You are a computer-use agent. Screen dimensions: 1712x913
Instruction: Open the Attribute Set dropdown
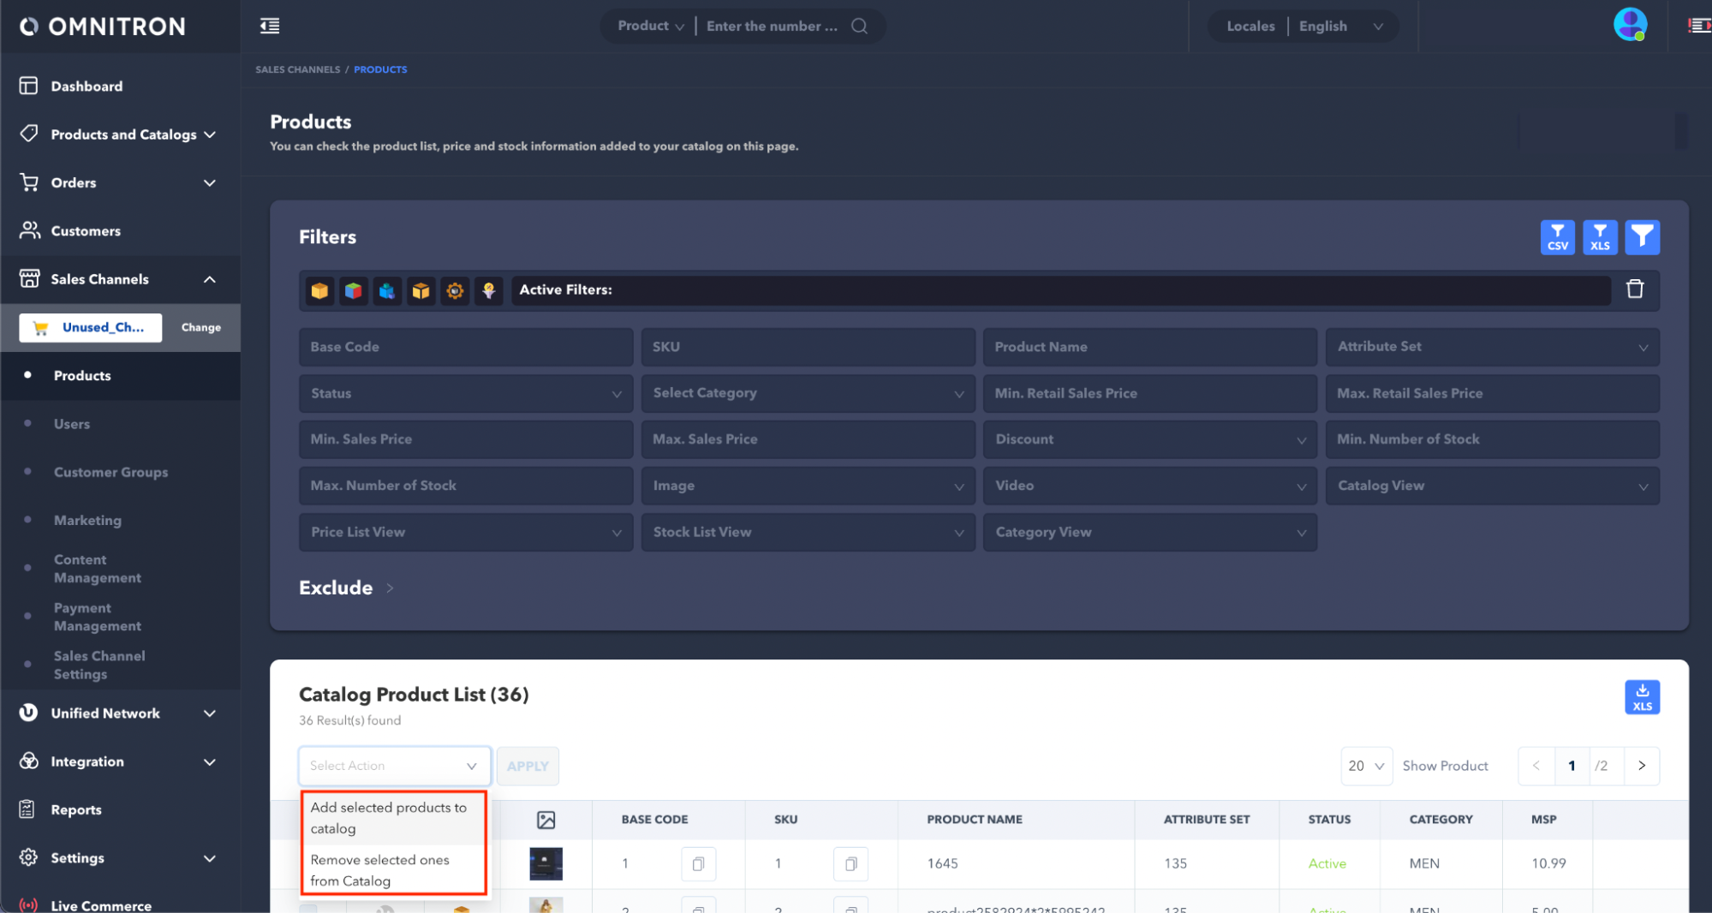pos(1491,347)
